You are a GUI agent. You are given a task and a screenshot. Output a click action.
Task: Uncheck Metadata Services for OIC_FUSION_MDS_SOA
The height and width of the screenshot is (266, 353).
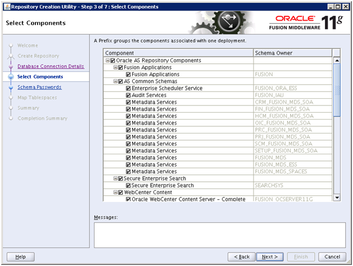pos(128,123)
